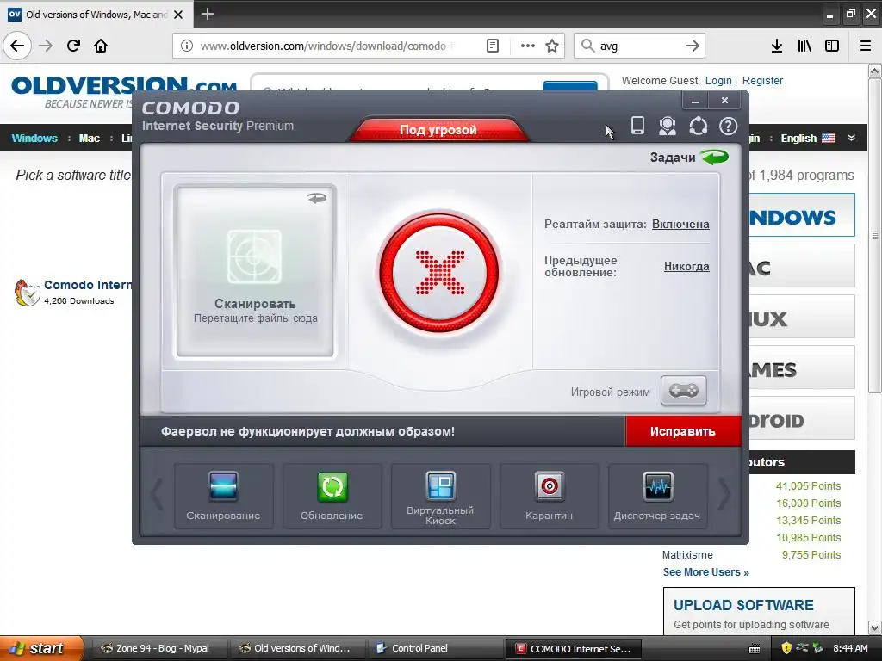
Task: Click the browser forward arrow
Action: [46, 46]
